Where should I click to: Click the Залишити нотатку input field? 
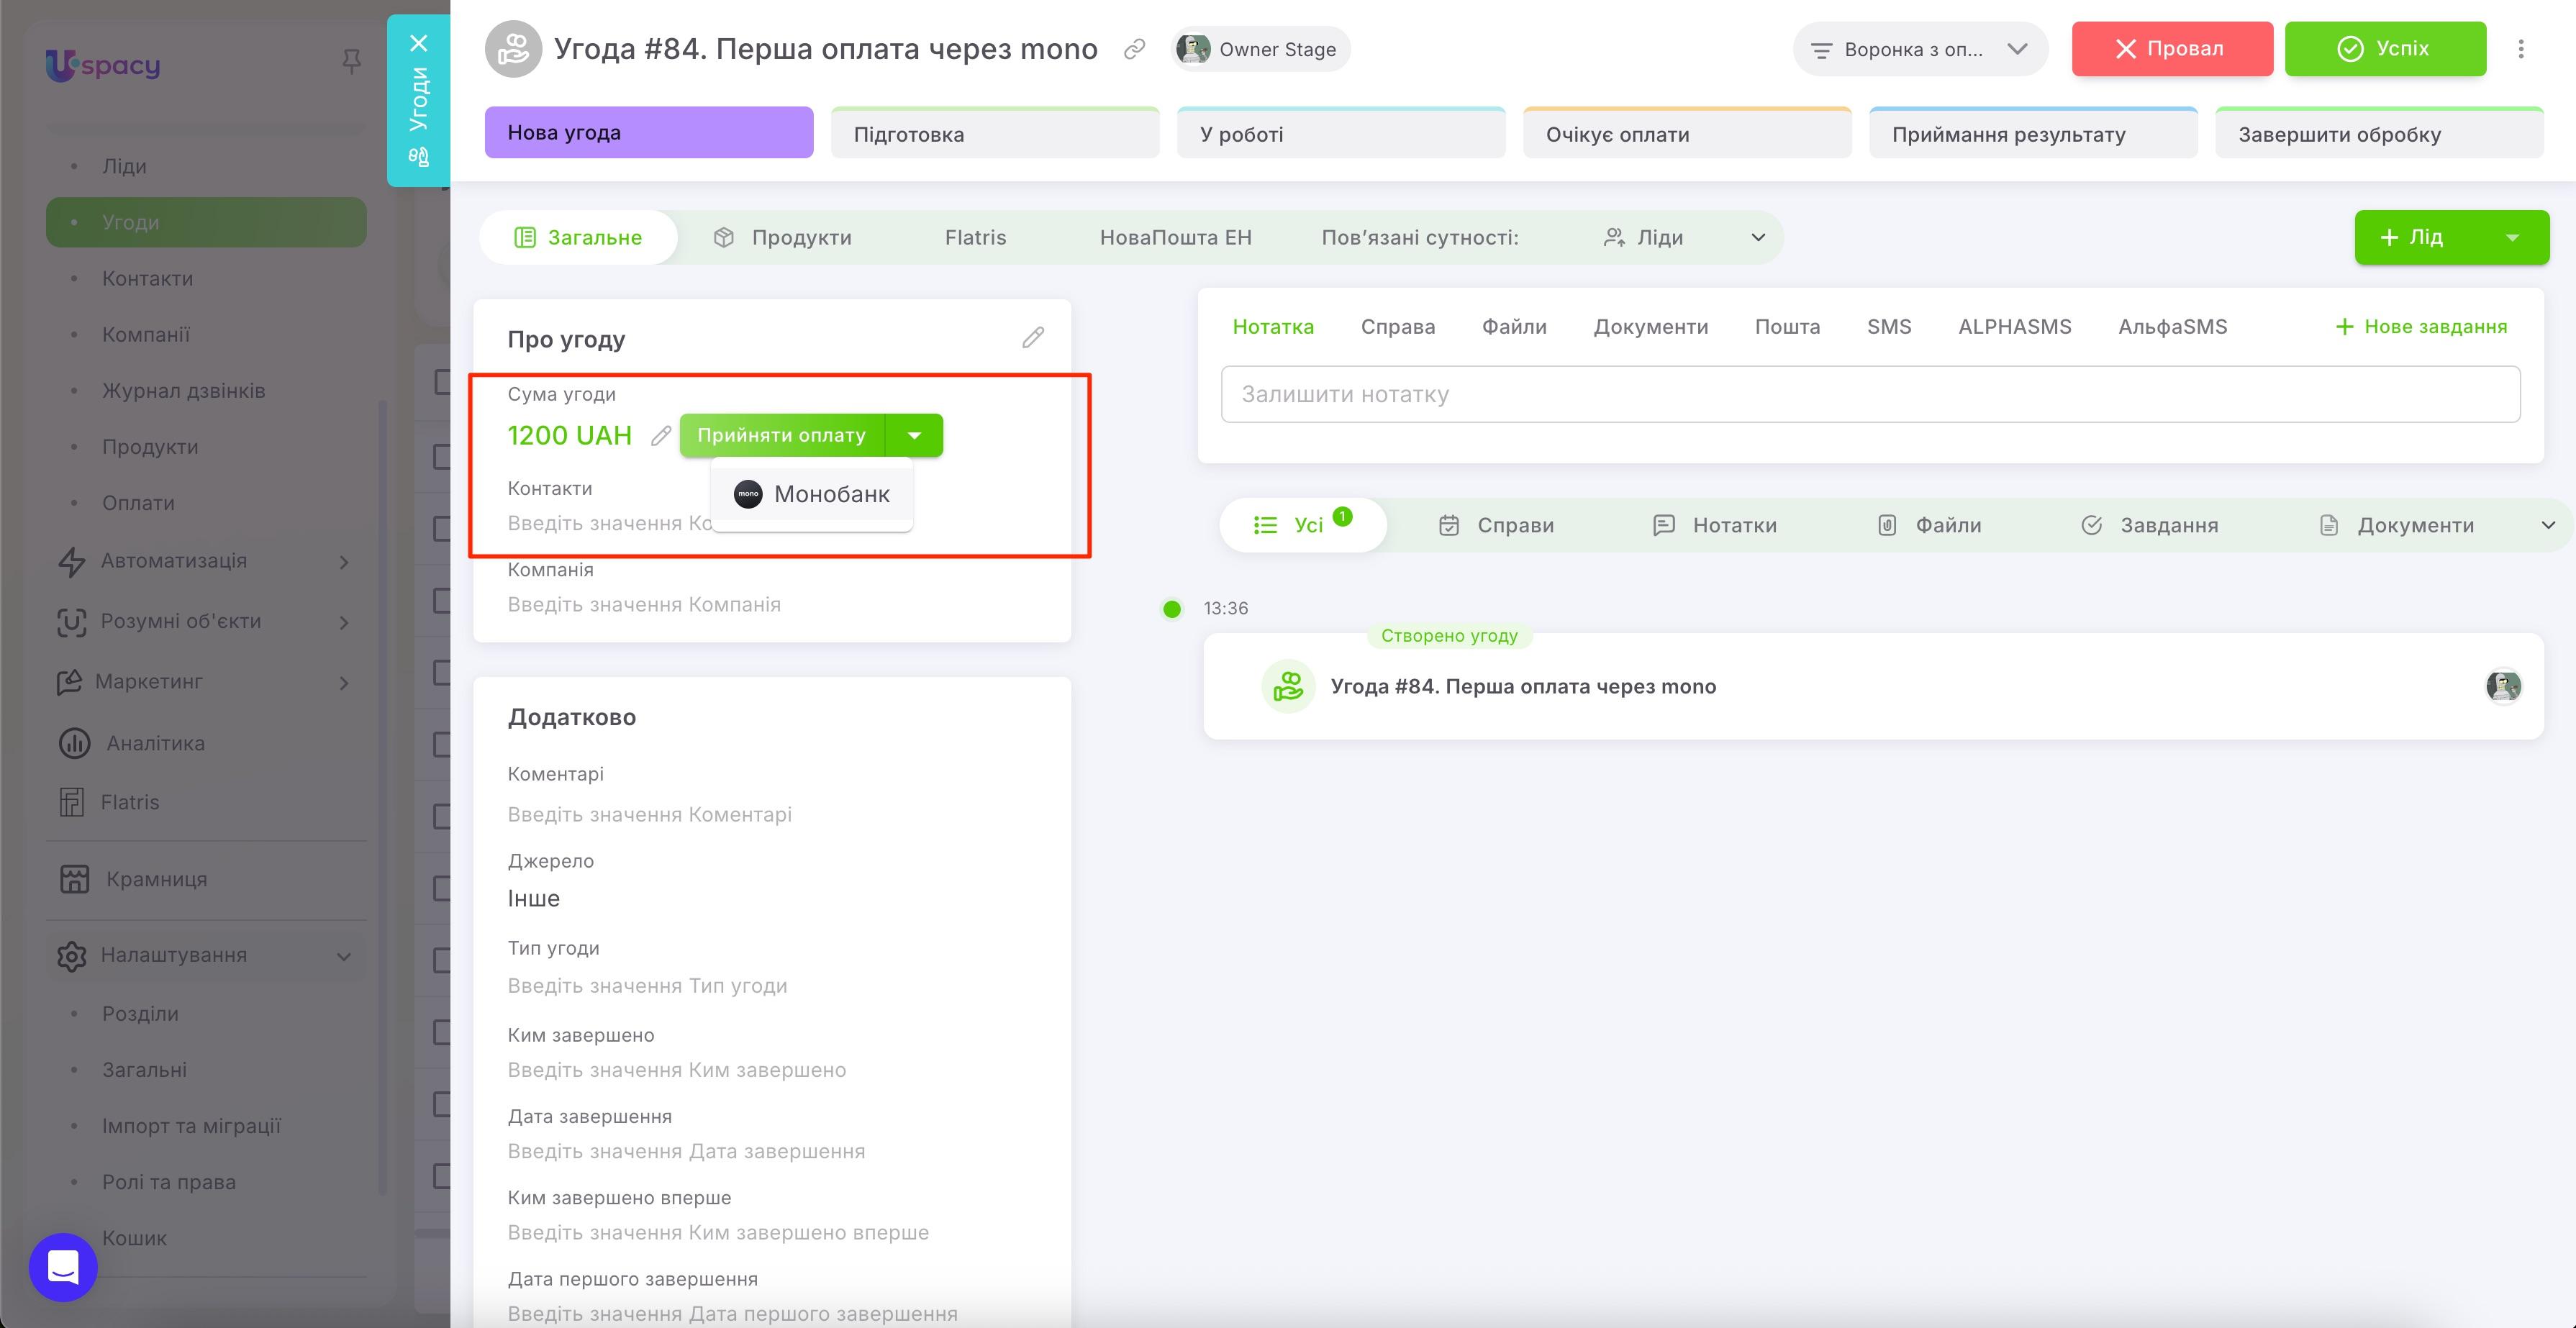1870,394
